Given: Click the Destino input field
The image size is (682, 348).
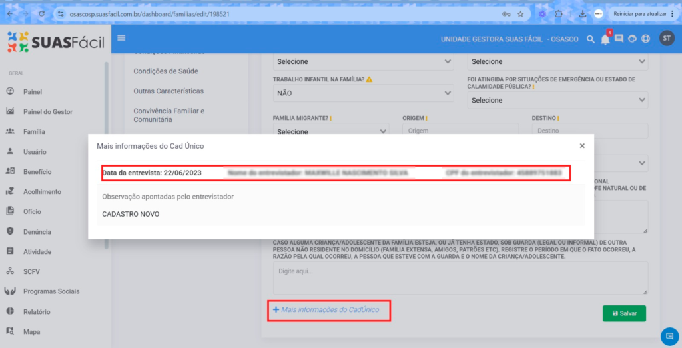Looking at the screenshot, I should [x=590, y=129].
